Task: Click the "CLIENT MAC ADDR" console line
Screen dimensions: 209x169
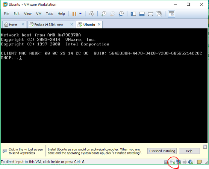Action: coord(101,53)
